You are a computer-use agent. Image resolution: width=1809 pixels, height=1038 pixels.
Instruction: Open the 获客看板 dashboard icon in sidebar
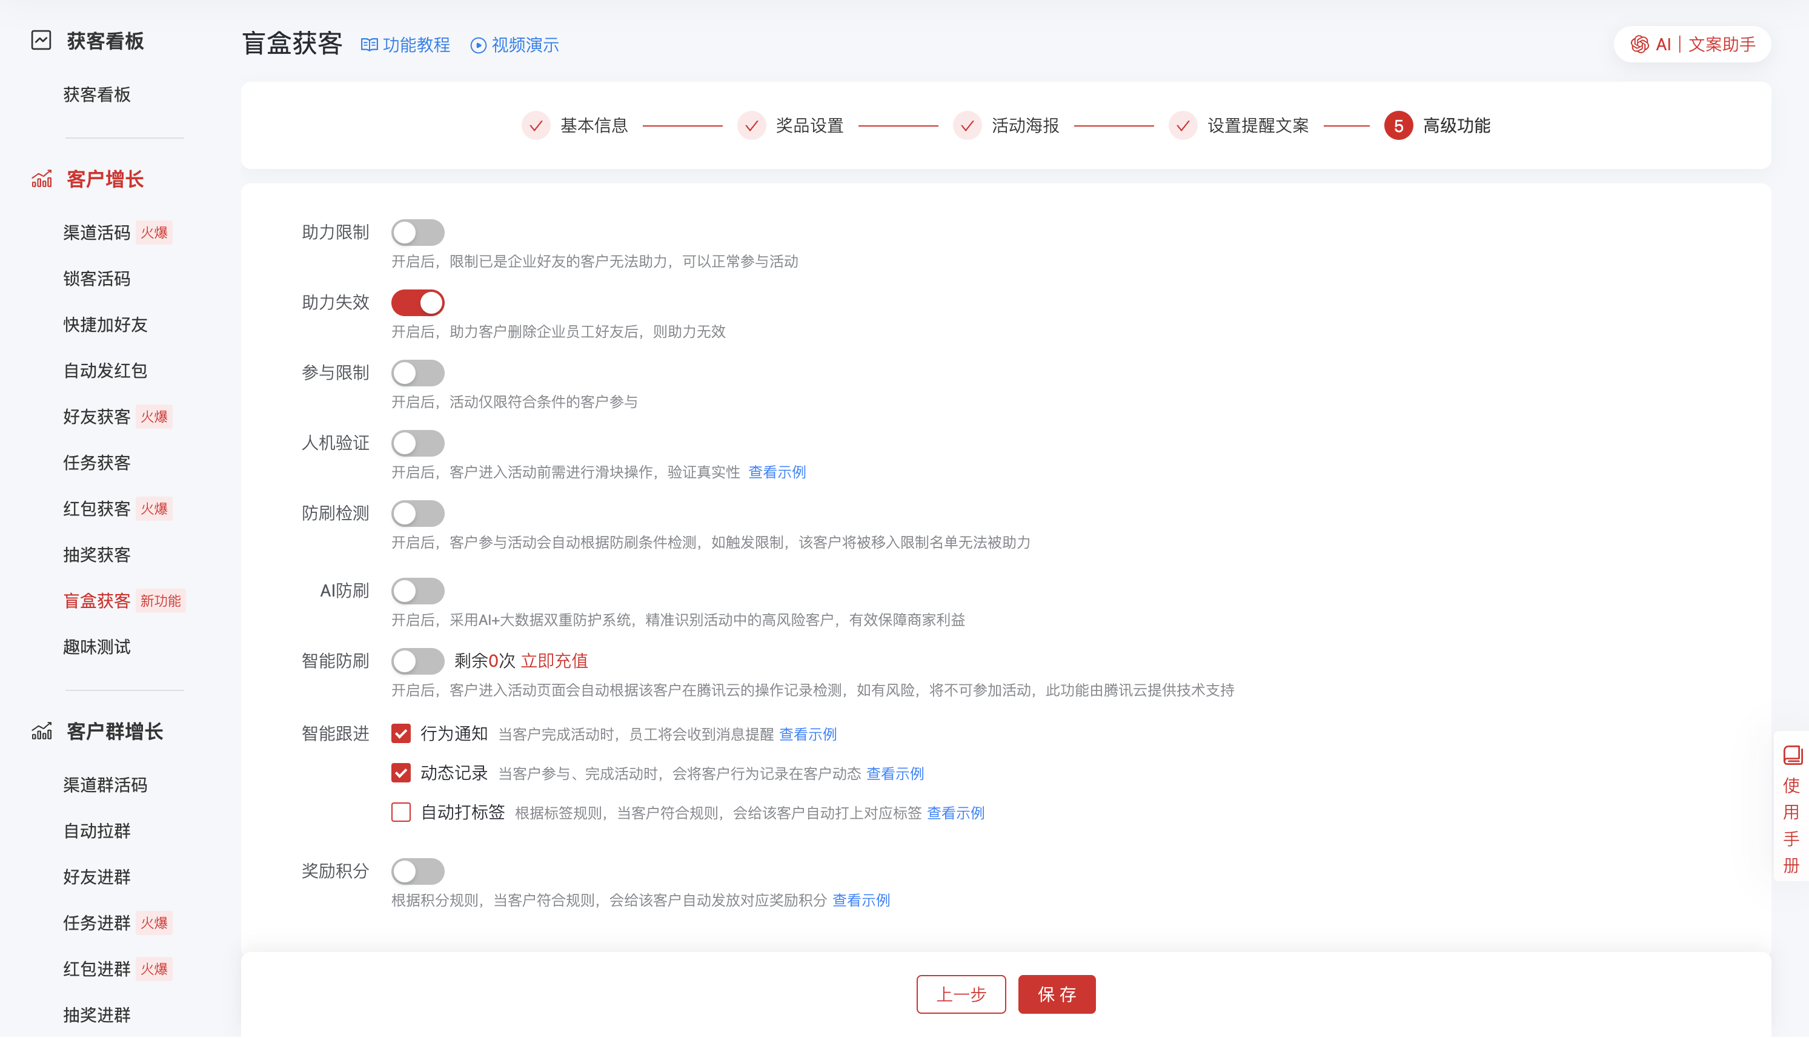point(41,41)
